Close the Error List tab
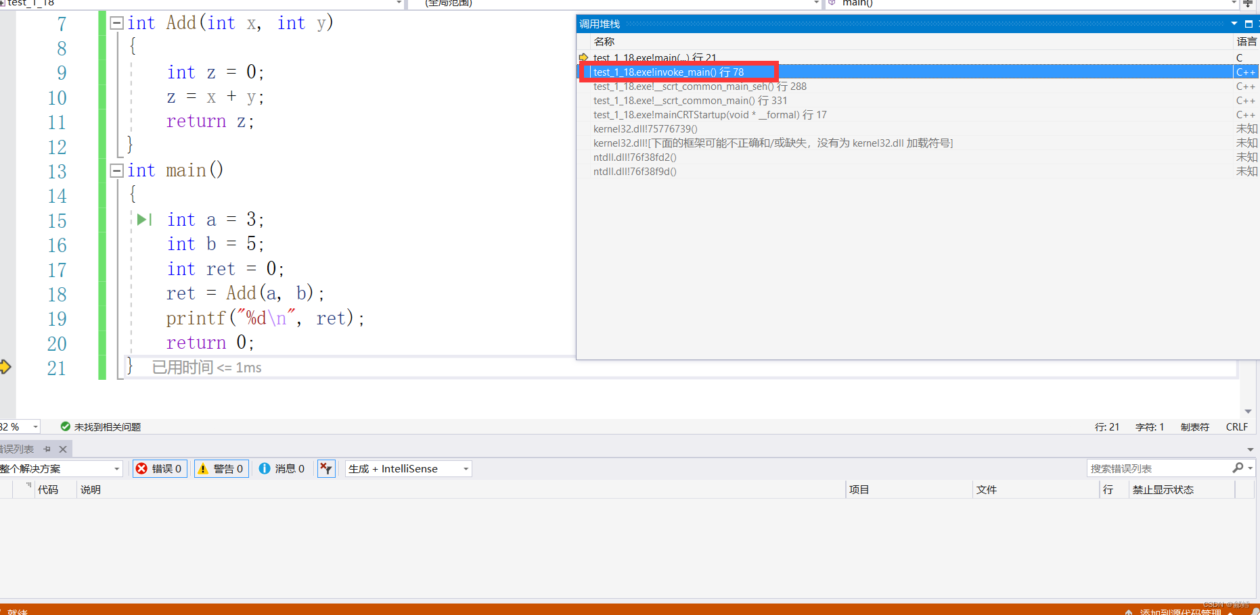The image size is (1260, 615). pos(63,449)
